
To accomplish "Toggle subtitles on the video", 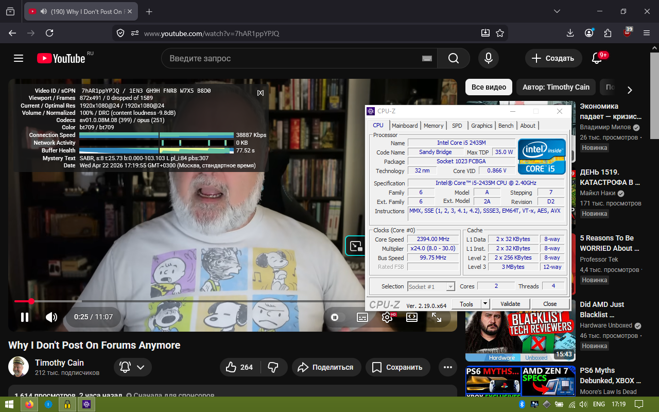I will click(362, 317).
